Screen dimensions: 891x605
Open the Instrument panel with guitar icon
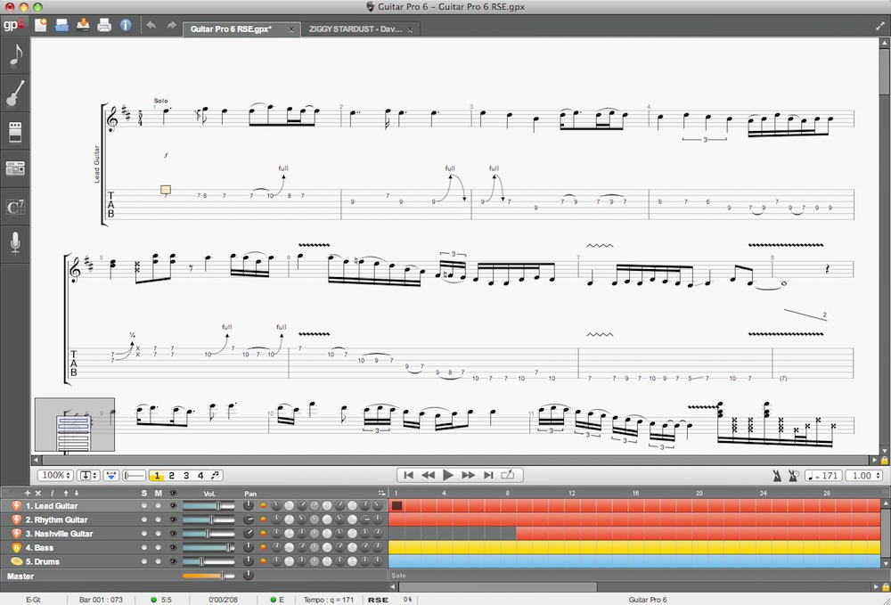(x=15, y=94)
